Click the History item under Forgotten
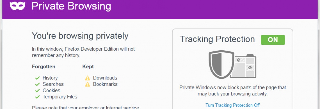The height and width of the screenshot is (109, 320). click(50, 78)
